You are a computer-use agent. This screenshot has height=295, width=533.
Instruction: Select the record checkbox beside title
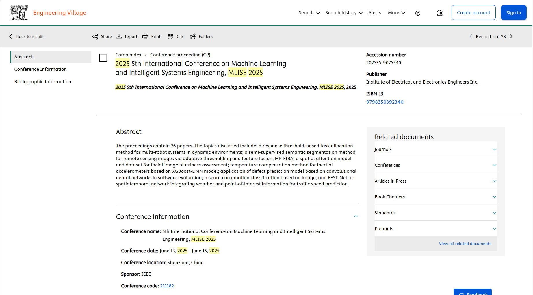103,57
